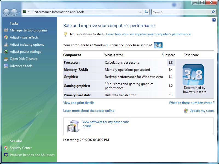Click the software box icon in the base score panel

pos(74,126)
